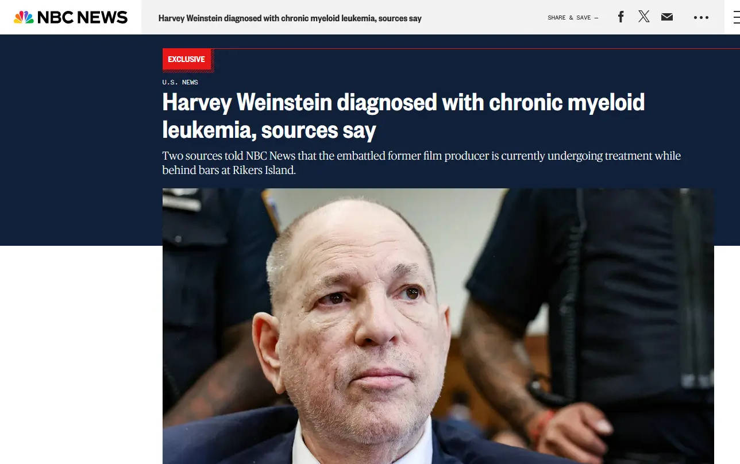
Task: Click the main Harvey Weinstein headline
Action: 403,116
